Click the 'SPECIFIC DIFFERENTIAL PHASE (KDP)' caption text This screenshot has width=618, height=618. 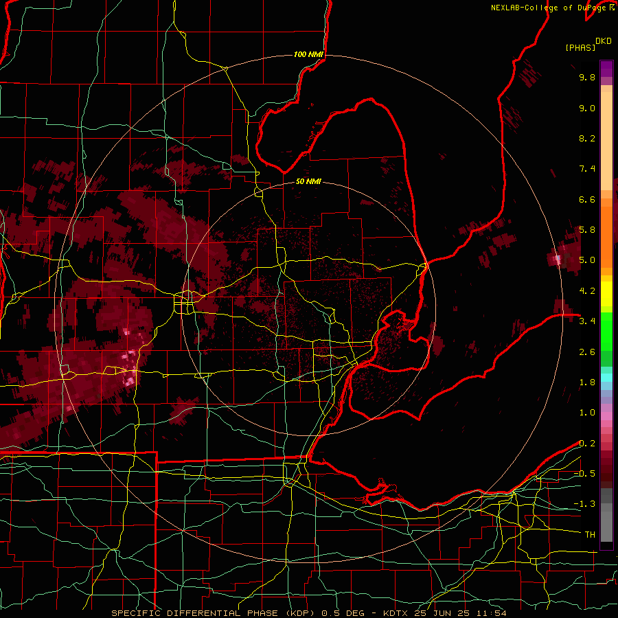[x=213, y=613]
